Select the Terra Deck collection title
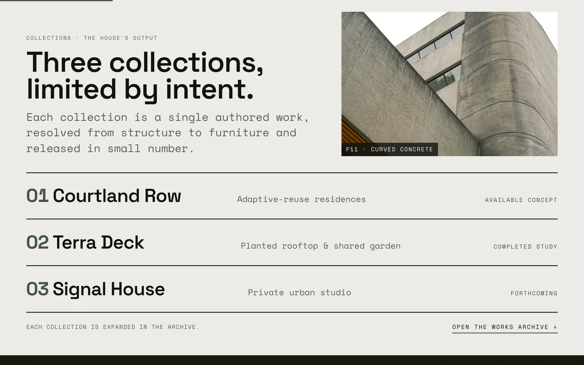The image size is (584, 365). (x=98, y=243)
